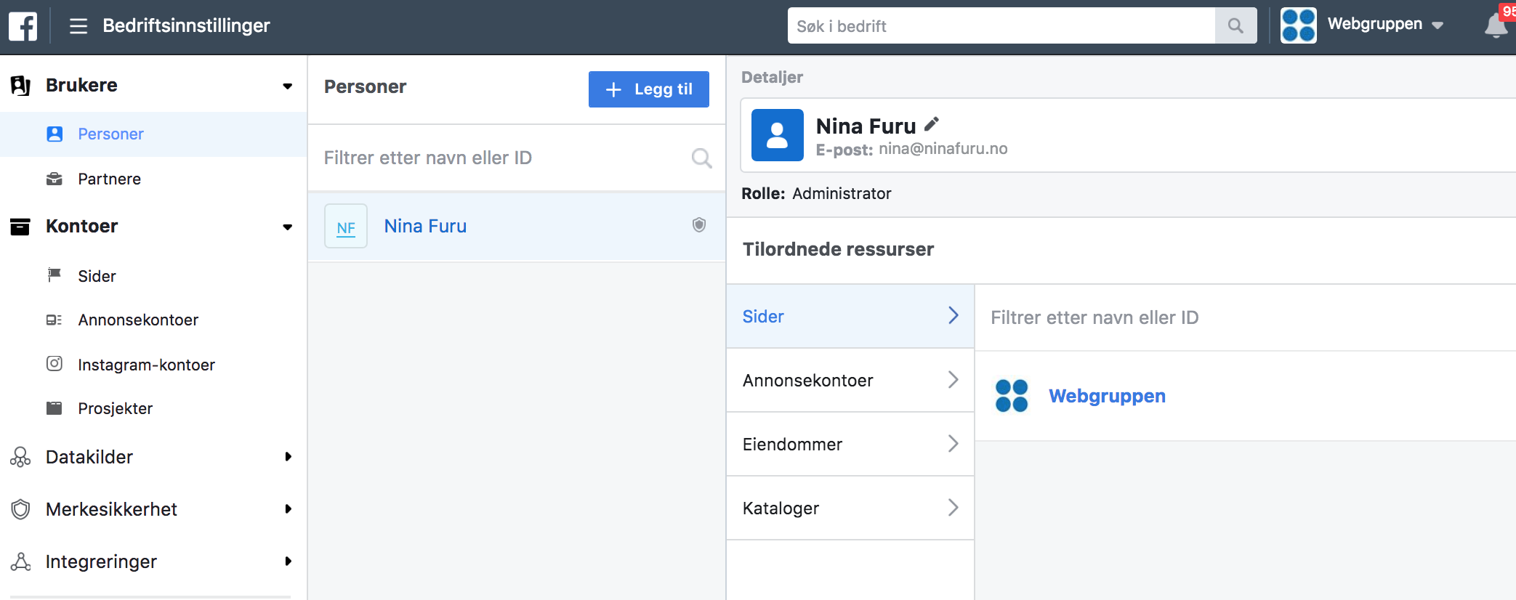Click the Facebook logo icon
This screenshot has width=1516, height=600.
(23, 26)
